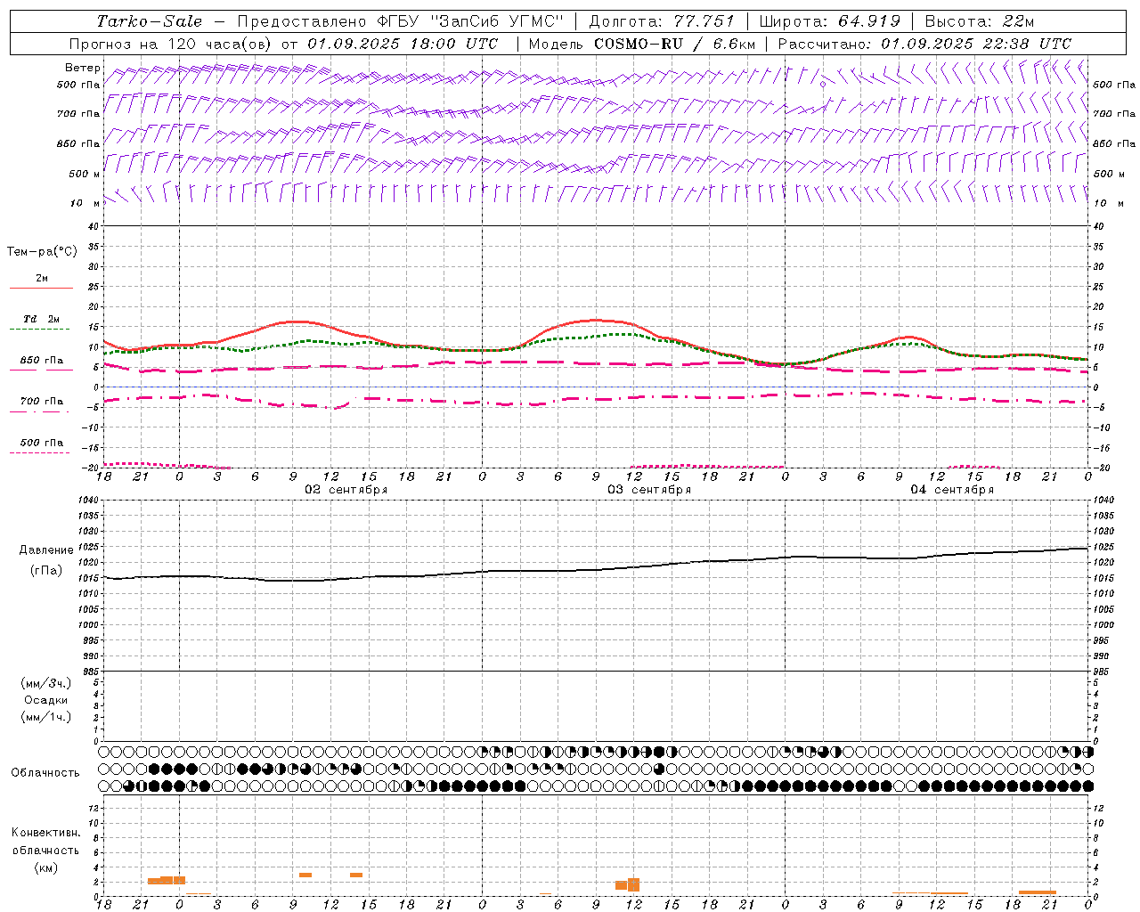Click the 'Модель COSMO-RU / 6.6км' model label

tap(642, 44)
